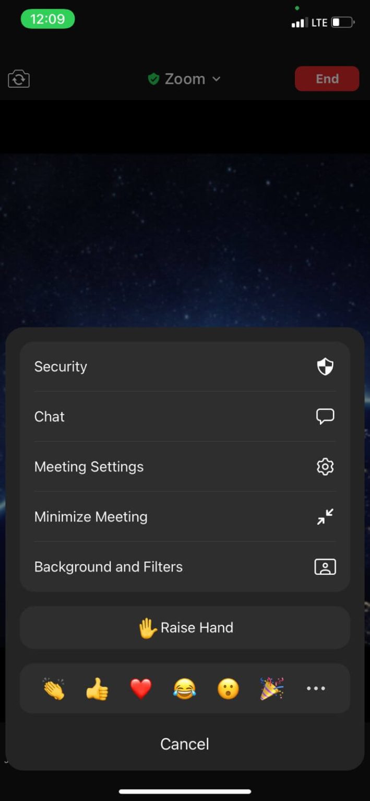Open Security options via the shield icon

coord(325,367)
